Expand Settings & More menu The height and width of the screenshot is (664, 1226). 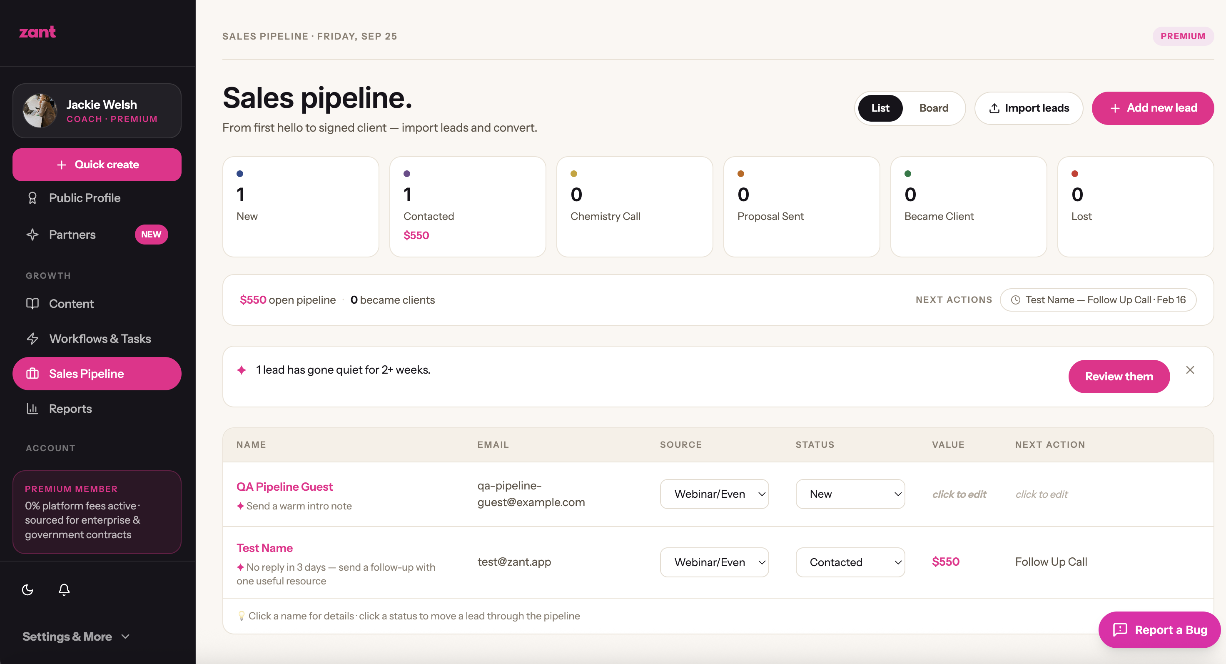[76, 637]
